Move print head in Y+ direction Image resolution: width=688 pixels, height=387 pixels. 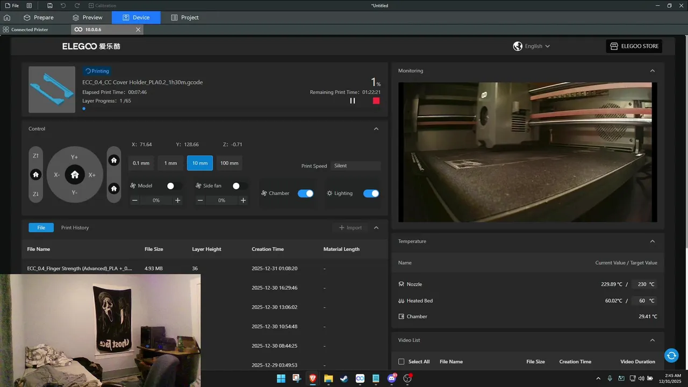pos(75,157)
